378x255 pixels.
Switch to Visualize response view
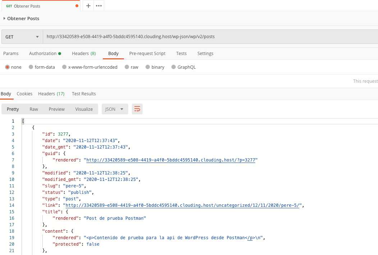(84, 109)
